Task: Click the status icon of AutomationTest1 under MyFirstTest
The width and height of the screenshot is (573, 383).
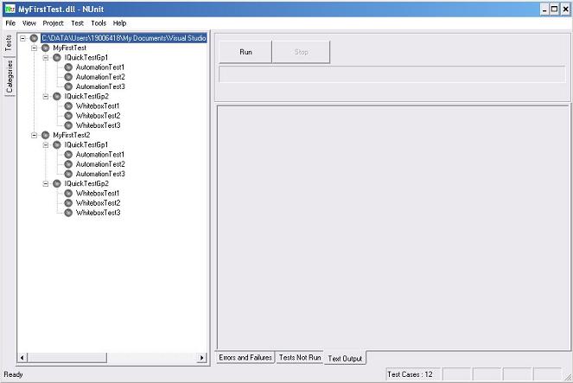Action: pyautogui.click(x=68, y=67)
